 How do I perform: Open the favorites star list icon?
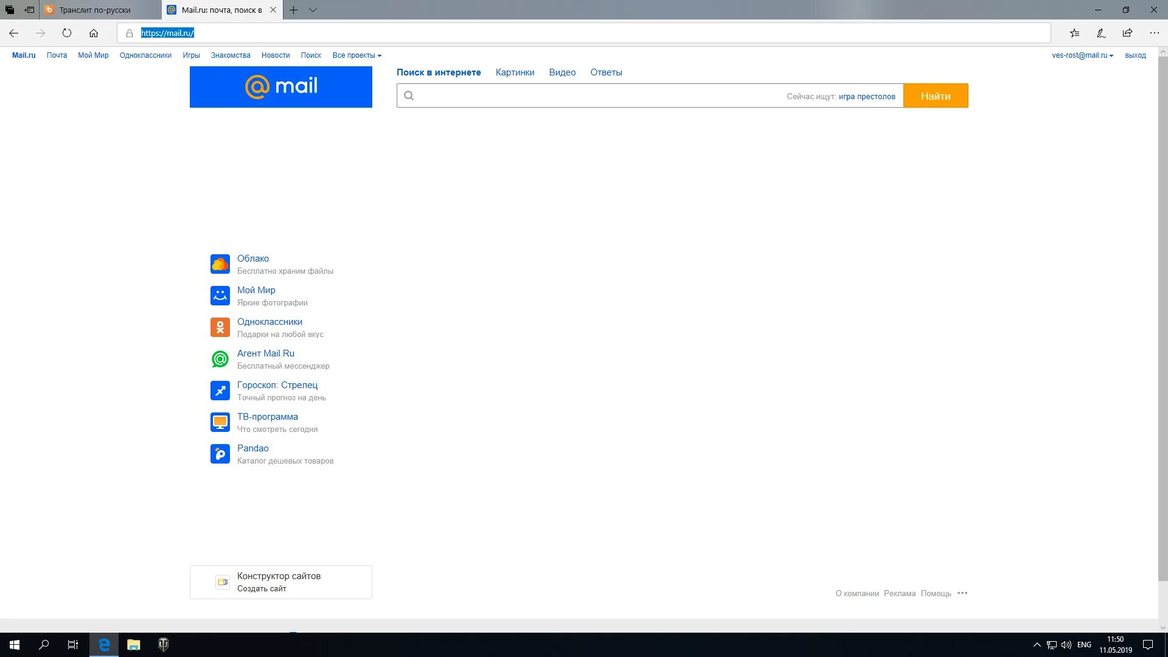click(1075, 33)
